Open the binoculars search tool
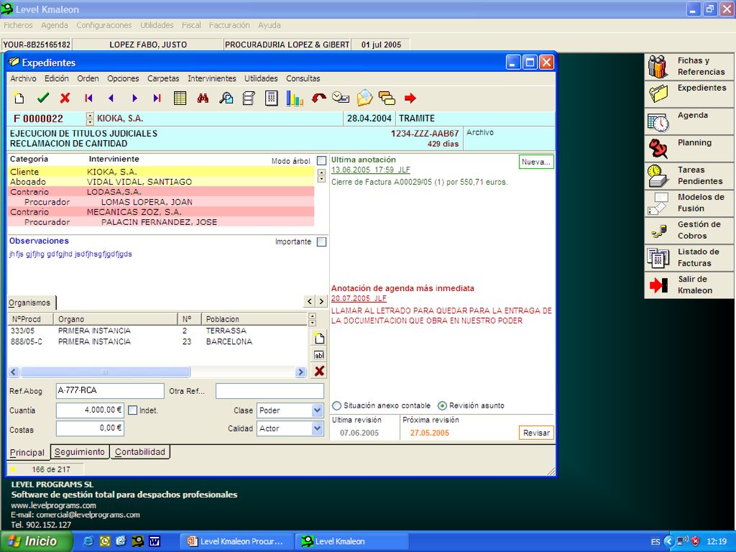Image resolution: width=736 pixels, height=552 pixels. click(x=203, y=98)
